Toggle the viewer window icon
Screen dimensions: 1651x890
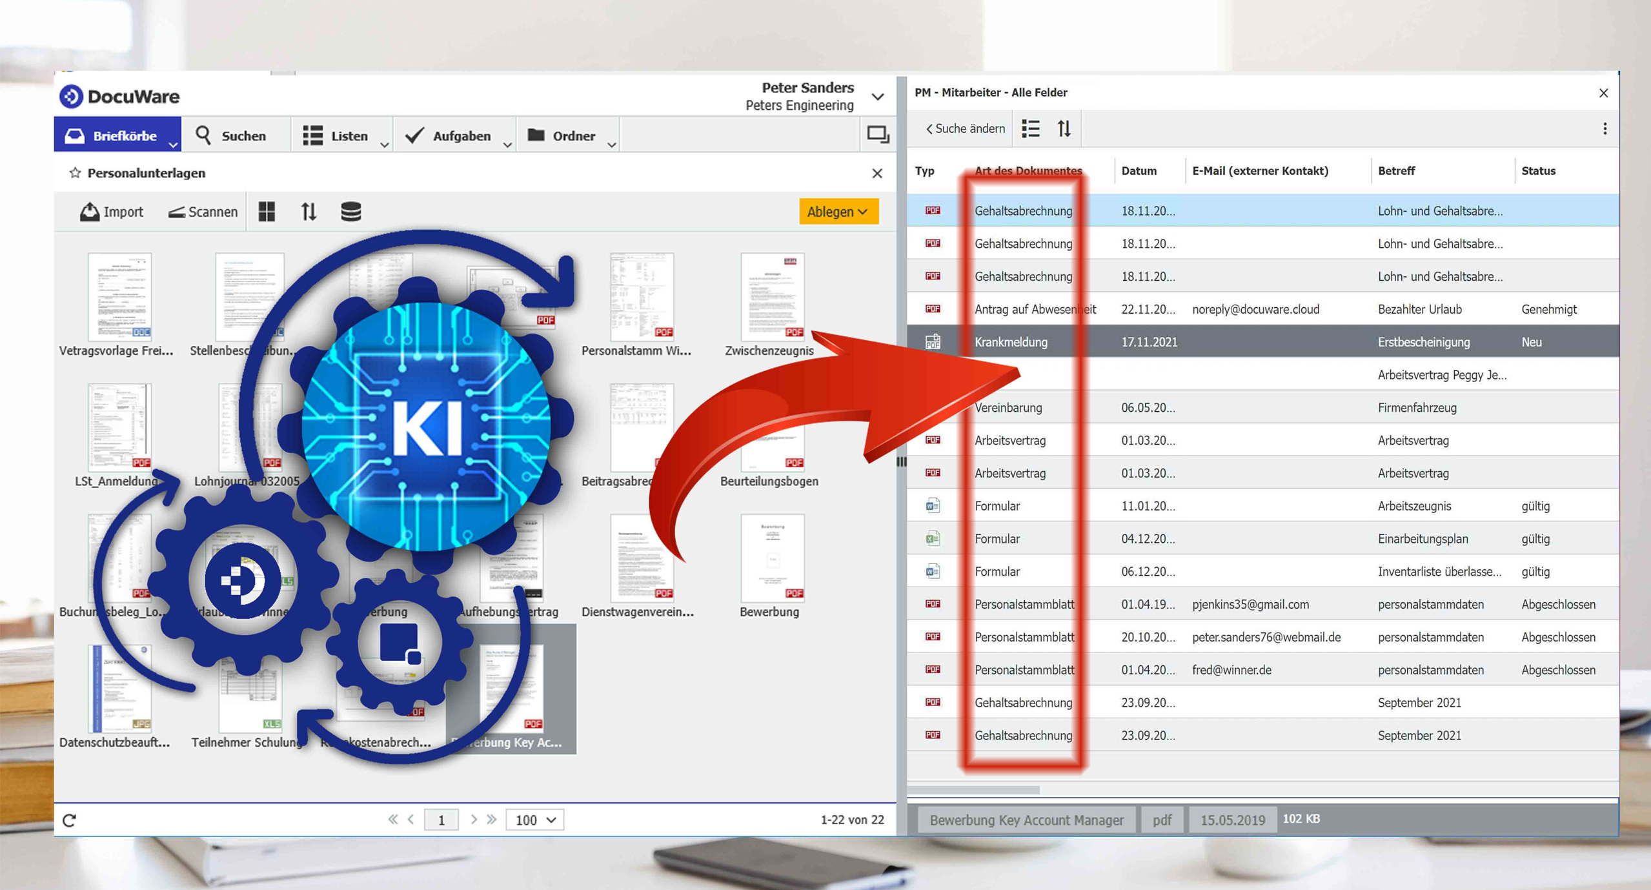878,134
